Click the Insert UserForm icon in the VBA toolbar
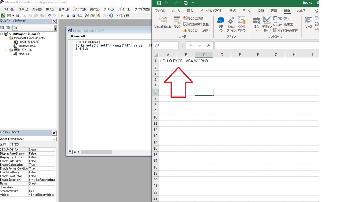 pos(9,16)
